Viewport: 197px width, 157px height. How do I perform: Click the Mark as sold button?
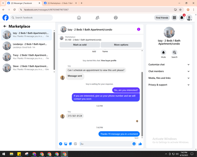click(80, 45)
